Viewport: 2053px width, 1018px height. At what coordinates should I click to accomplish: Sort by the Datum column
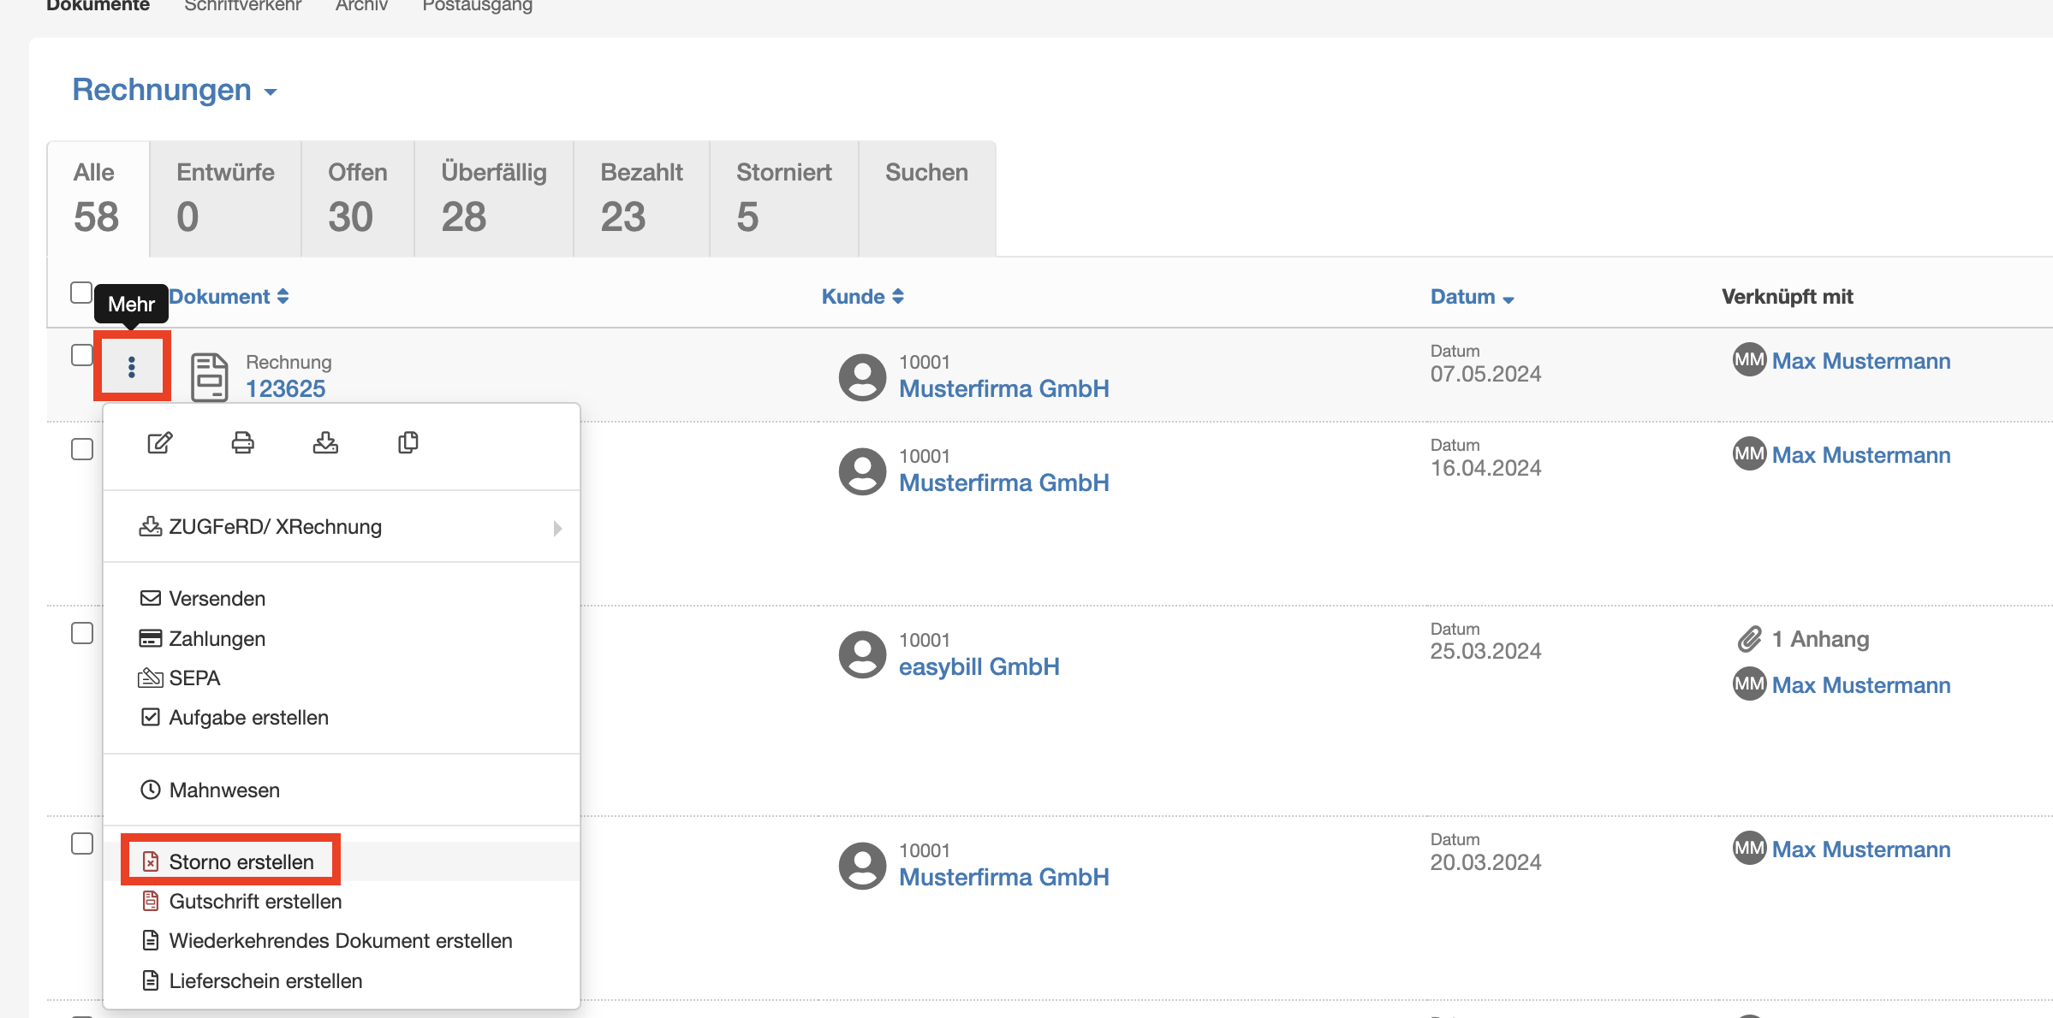pos(1472,297)
